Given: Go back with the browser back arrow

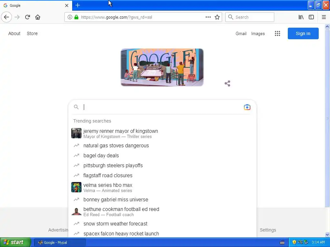Looking at the screenshot, I should coord(6,17).
